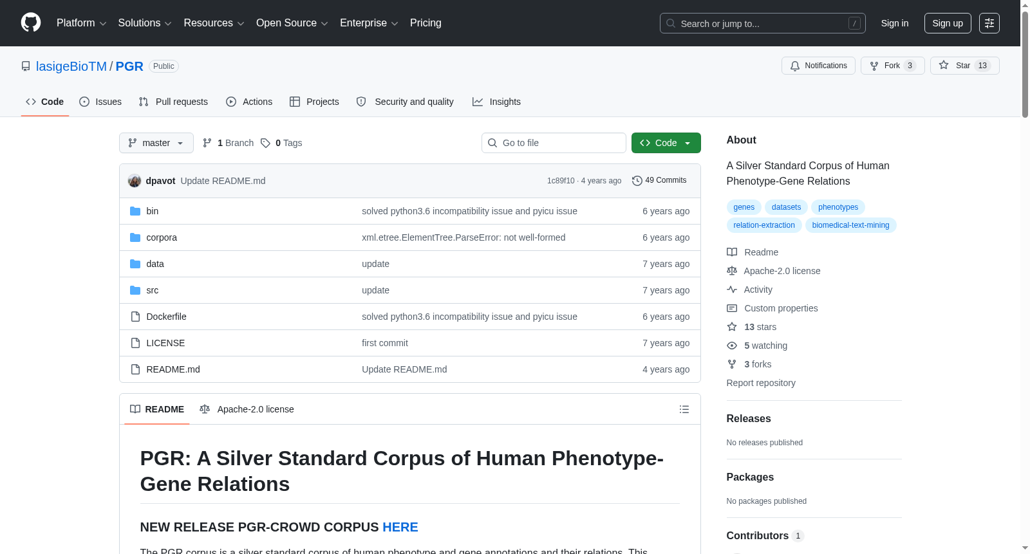Click the Custom properties note icon

732,308
